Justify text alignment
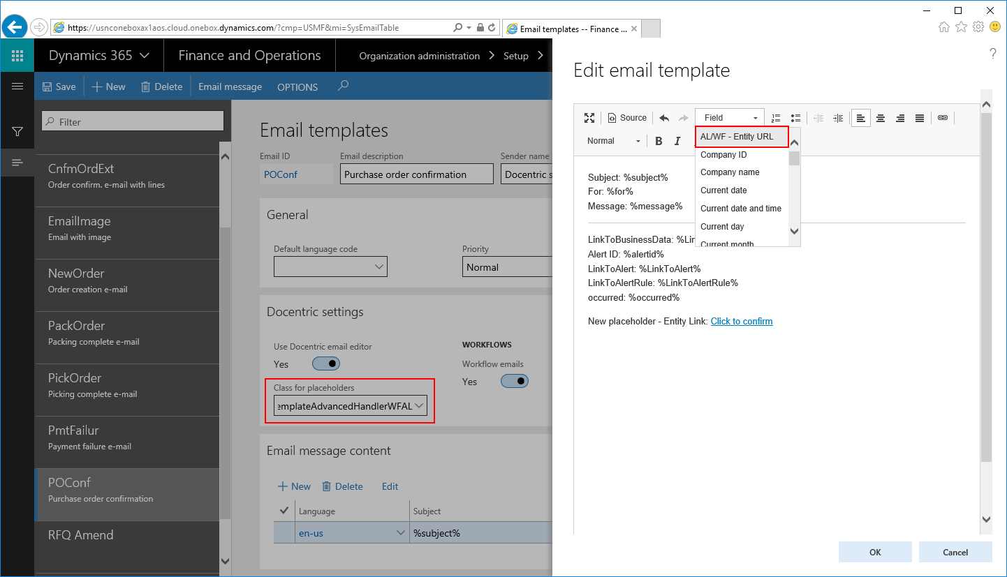Viewport: 1007px width, 577px height. pos(920,118)
